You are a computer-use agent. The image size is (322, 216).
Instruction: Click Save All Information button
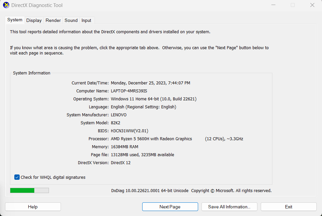click(229, 207)
